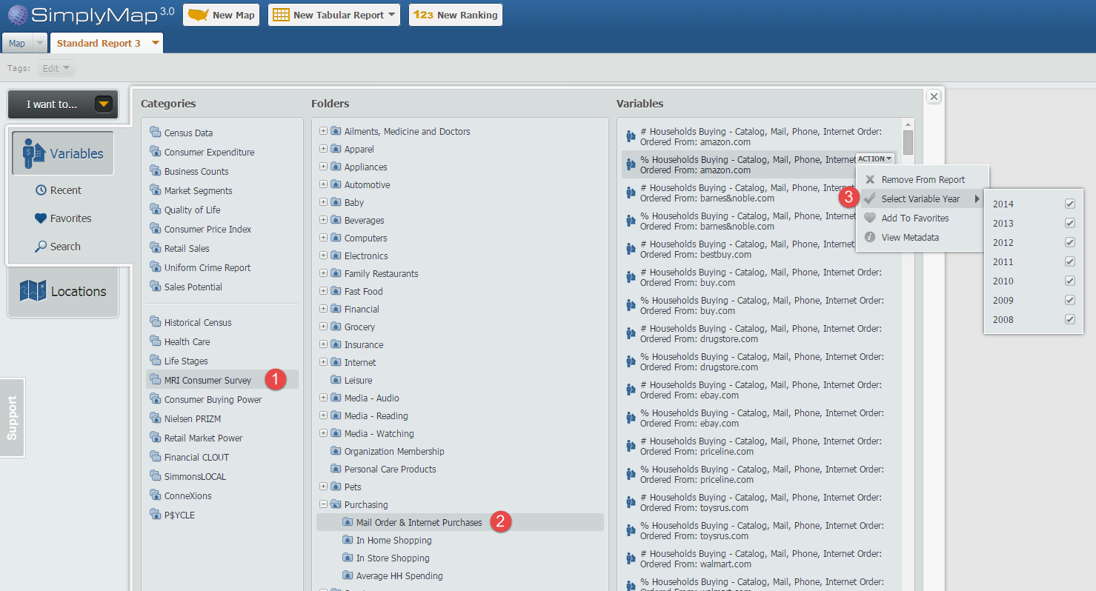Click the New Ranking button
This screenshot has height=591, width=1096.
click(456, 15)
